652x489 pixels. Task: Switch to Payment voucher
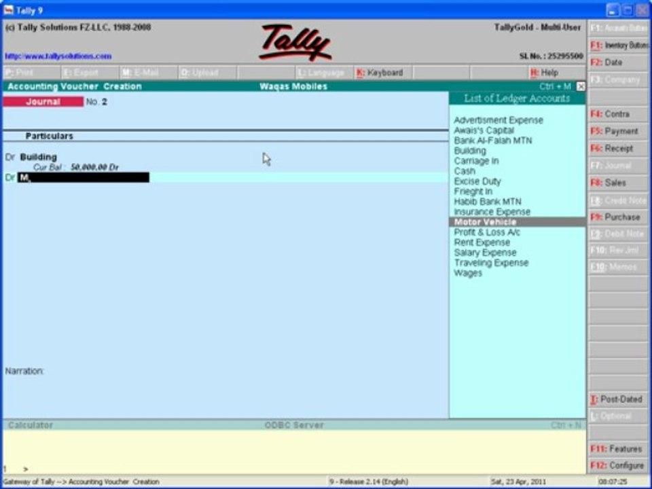619,131
